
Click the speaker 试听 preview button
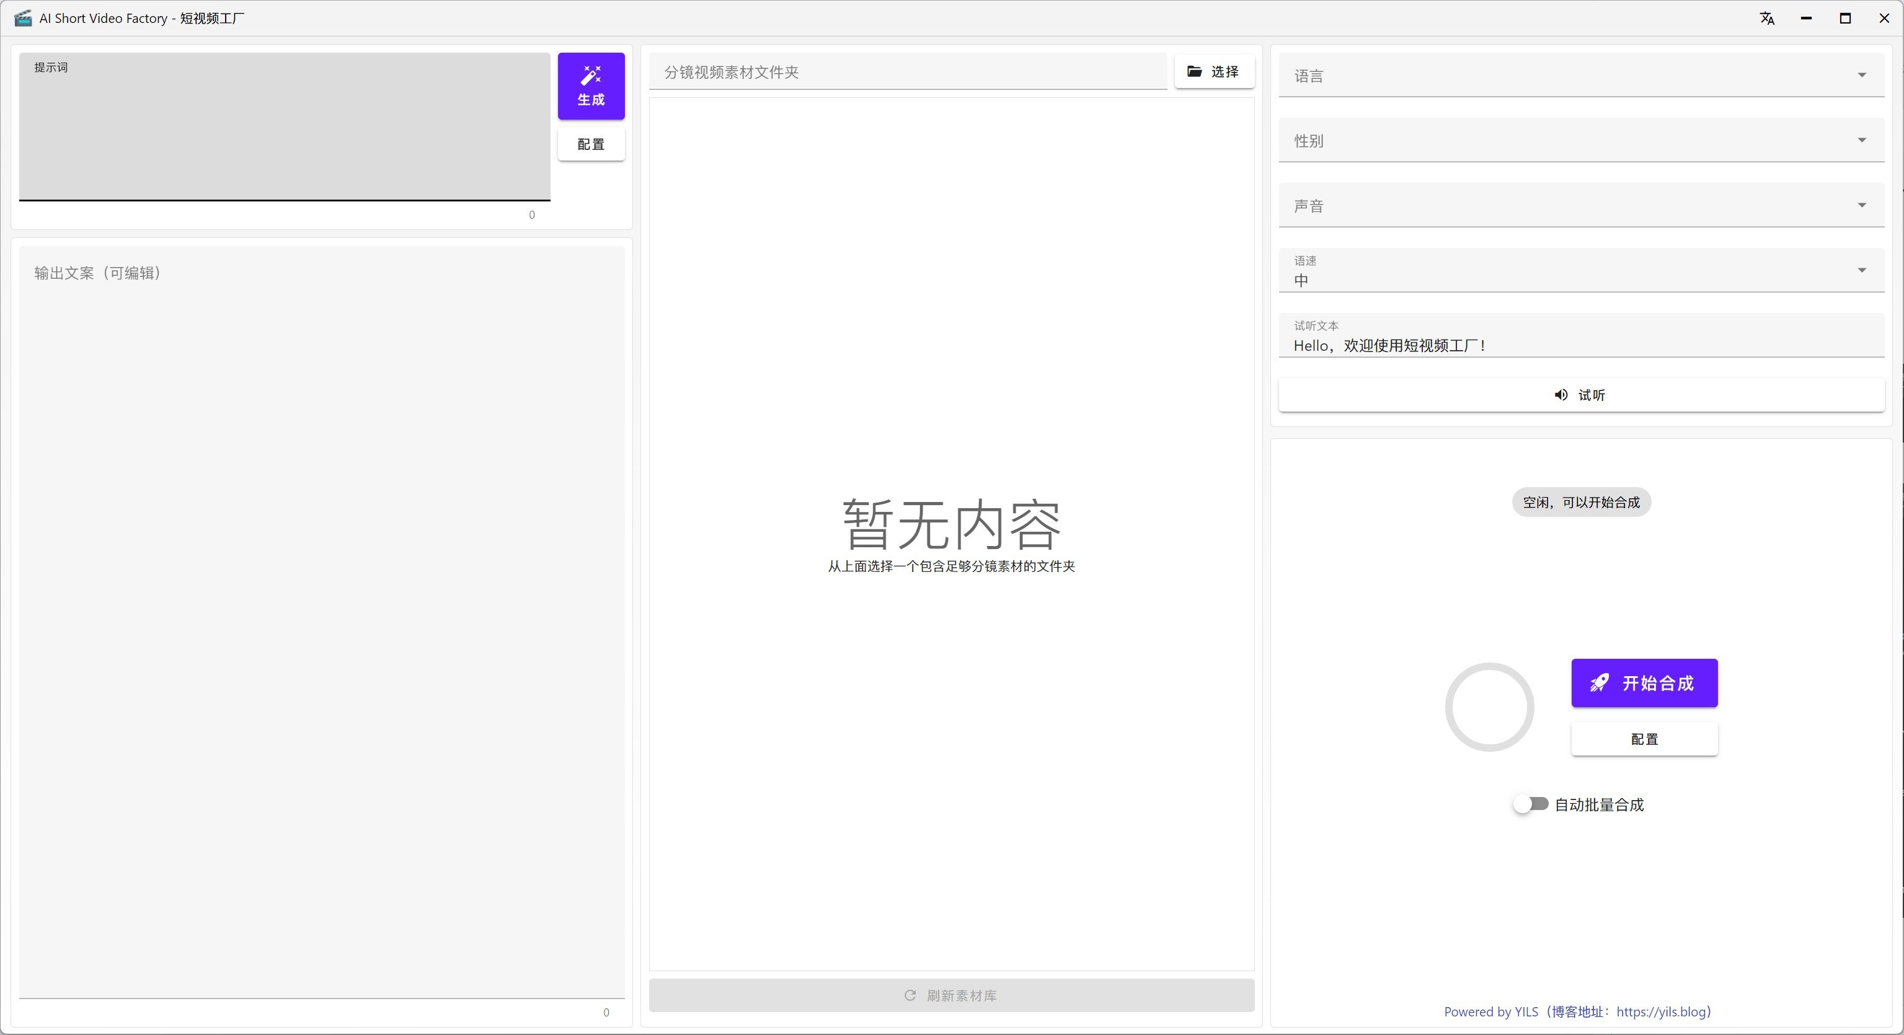1580,395
